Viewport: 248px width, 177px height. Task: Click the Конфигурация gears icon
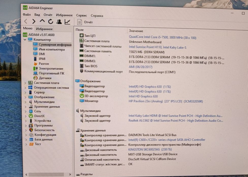pyautogui.click(x=31, y=135)
